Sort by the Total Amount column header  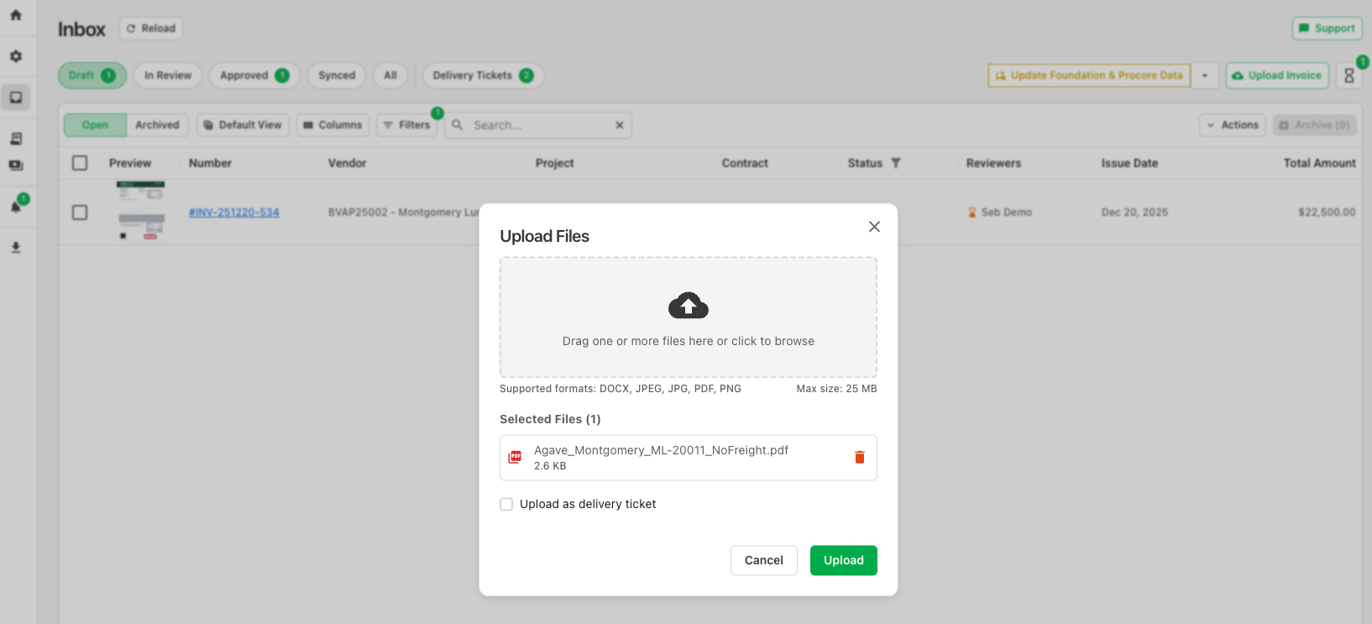1319,163
